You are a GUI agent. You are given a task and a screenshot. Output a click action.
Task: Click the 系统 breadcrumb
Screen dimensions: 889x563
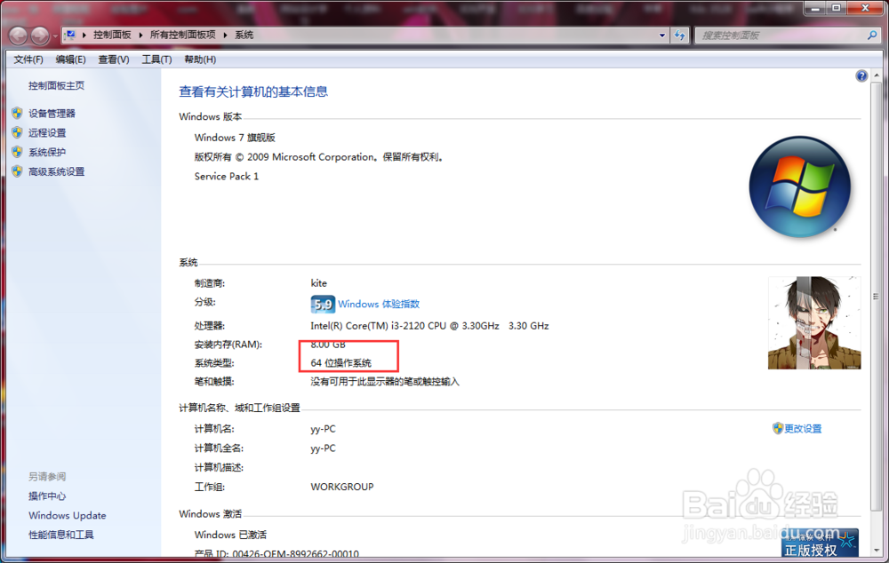244,36
